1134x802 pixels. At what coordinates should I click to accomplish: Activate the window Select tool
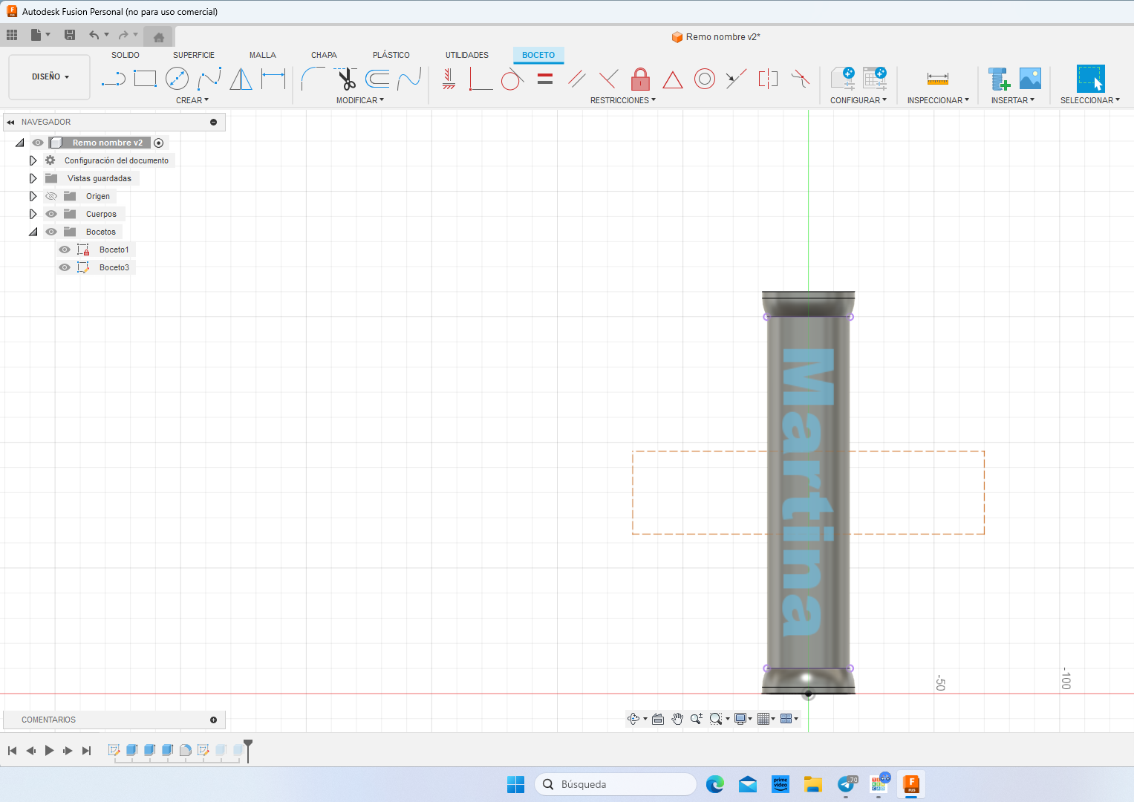coord(1090,79)
